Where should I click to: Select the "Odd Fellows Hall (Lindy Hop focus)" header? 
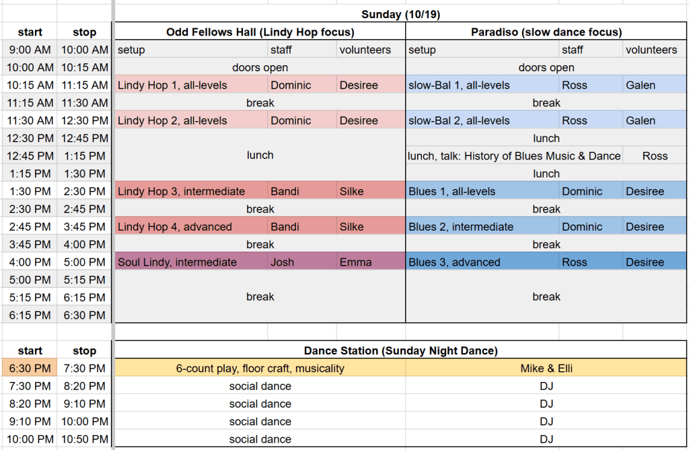260,32
